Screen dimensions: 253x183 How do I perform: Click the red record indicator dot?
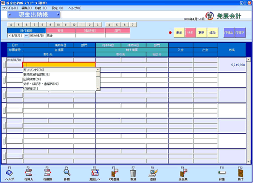coord(170,33)
